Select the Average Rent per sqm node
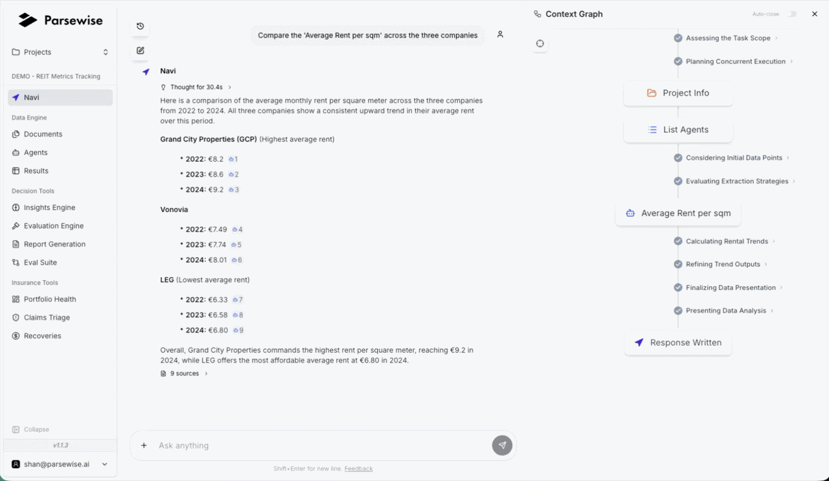This screenshot has height=481, width=829. point(678,213)
